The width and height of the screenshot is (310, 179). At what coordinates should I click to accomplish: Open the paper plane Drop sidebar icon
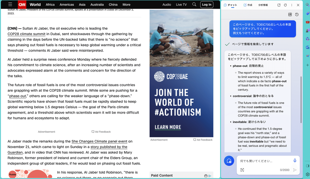coord(307,56)
